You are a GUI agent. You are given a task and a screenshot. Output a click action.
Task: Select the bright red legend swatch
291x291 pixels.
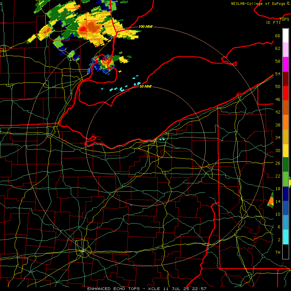click(x=286, y=93)
